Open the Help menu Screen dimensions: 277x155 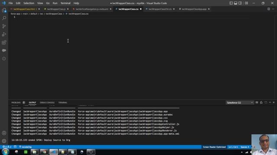pos(76,3)
